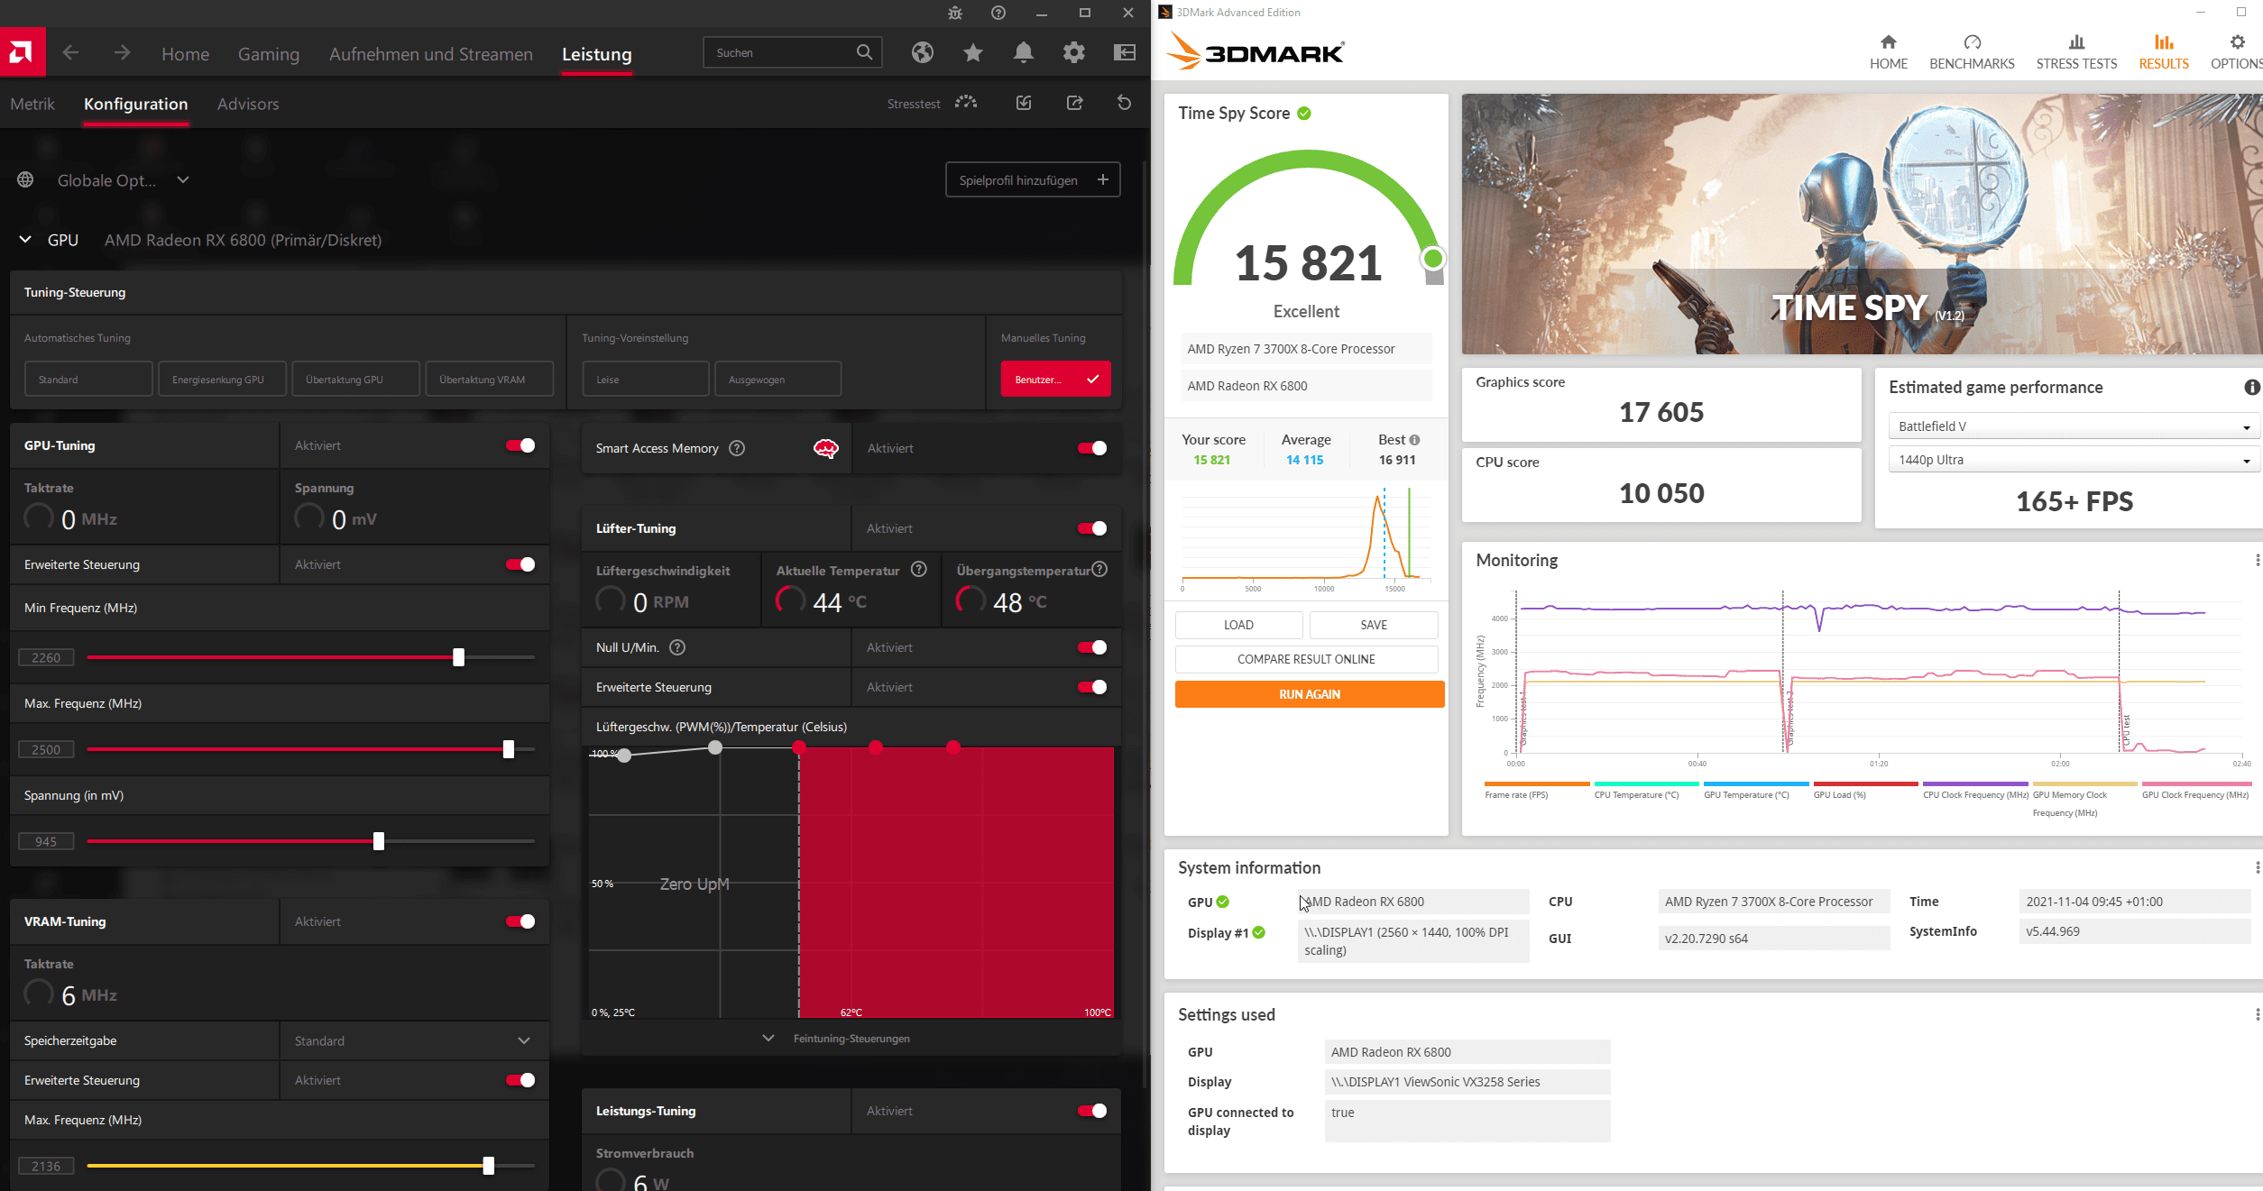Open the Battlefield V game dropdown
The height and width of the screenshot is (1191, 2263).
pyautogui.click(x=2074, y=426)
